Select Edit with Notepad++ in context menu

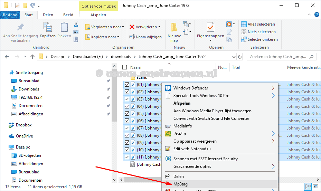(x=220, y=149)
